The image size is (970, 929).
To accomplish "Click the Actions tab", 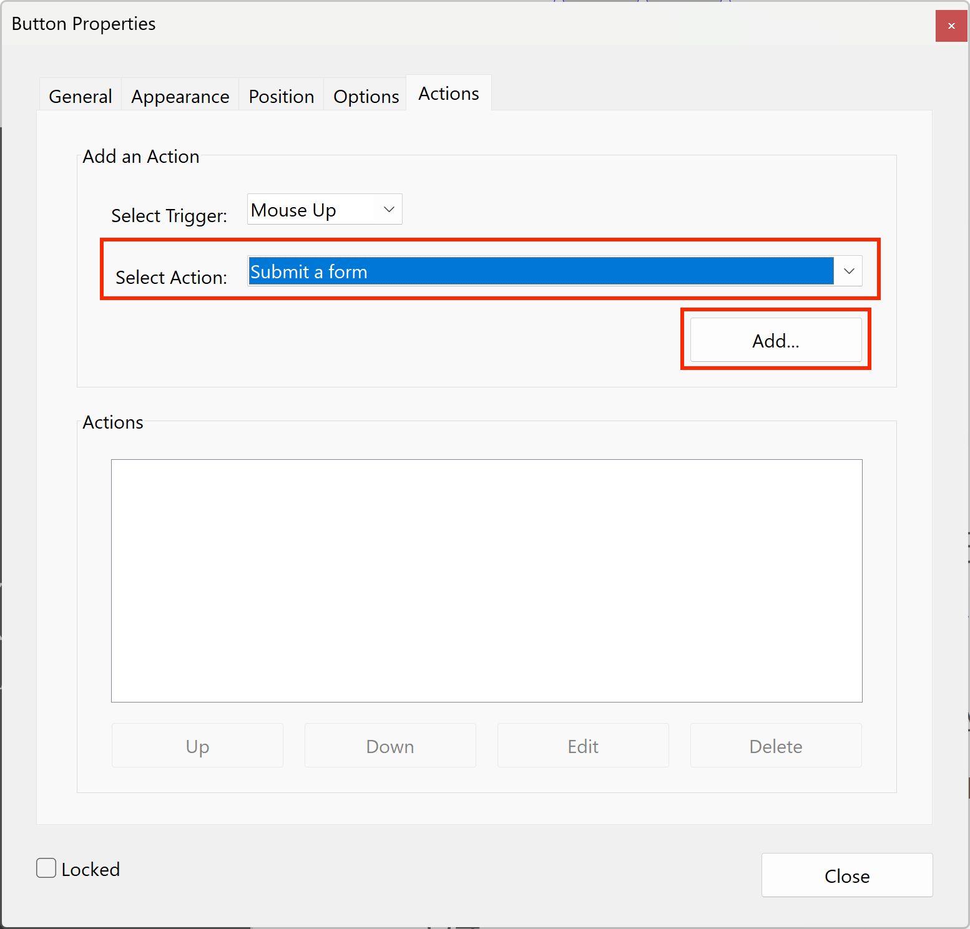I will point(449,93).
